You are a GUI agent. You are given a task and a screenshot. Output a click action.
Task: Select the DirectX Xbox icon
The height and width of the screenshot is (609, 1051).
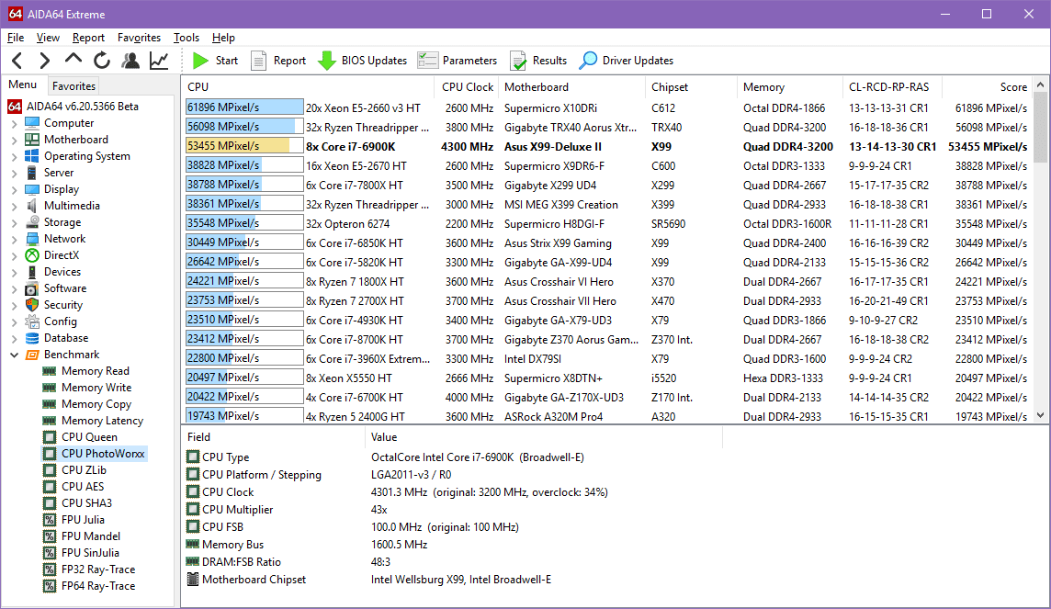tap(32, 255)
